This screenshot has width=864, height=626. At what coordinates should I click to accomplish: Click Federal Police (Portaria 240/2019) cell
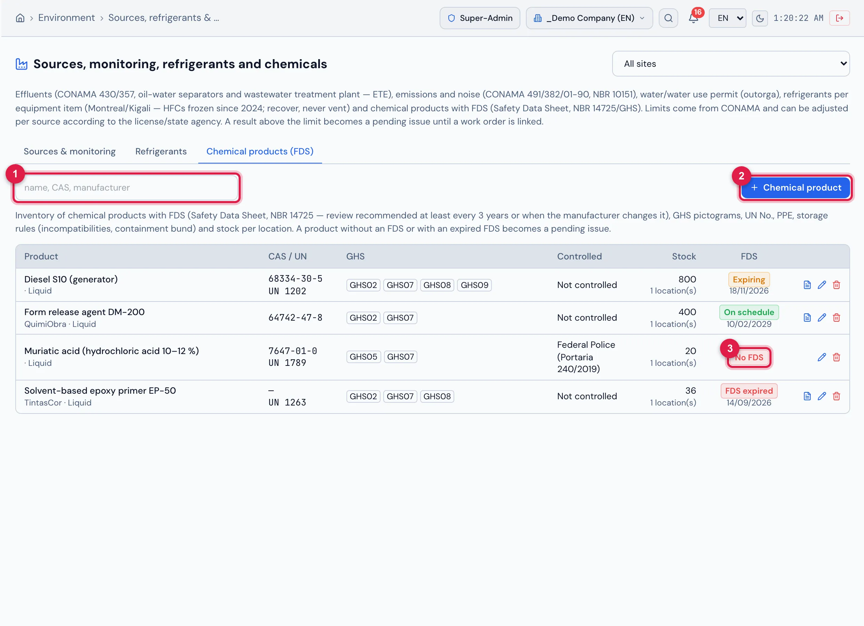[x=586, y=357]
